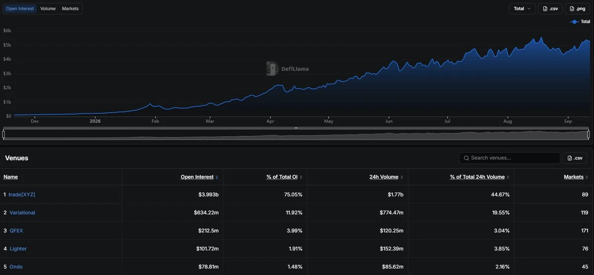
Task: Click the file icon in chart .csv button
Action: tap(545, 8)
